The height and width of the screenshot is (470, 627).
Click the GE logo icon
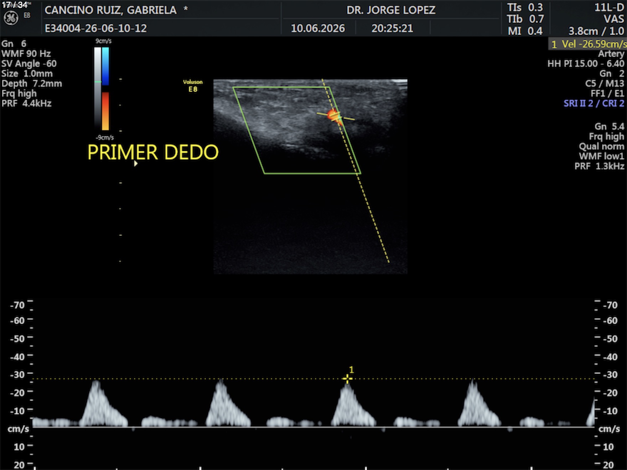click(x=11, y=19)
